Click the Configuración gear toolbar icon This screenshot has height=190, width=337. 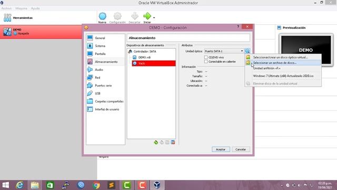(117, 16)
